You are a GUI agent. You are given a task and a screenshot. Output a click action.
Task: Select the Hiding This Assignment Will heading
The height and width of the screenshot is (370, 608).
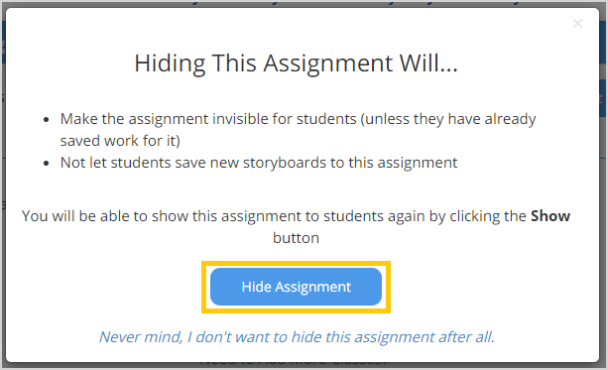click(296, 63)
